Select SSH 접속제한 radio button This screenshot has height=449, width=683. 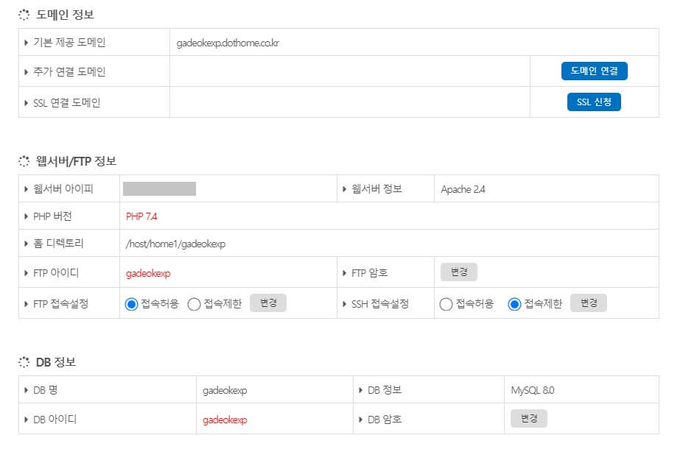pos(514,304)
